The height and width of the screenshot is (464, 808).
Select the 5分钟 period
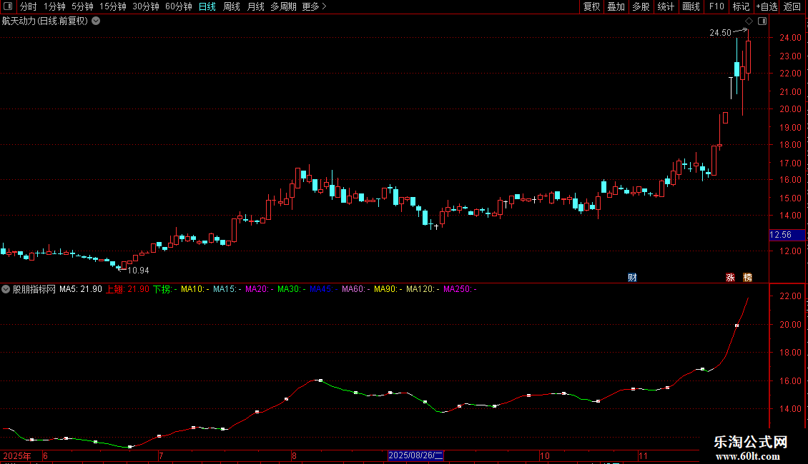tap(82, 6)
